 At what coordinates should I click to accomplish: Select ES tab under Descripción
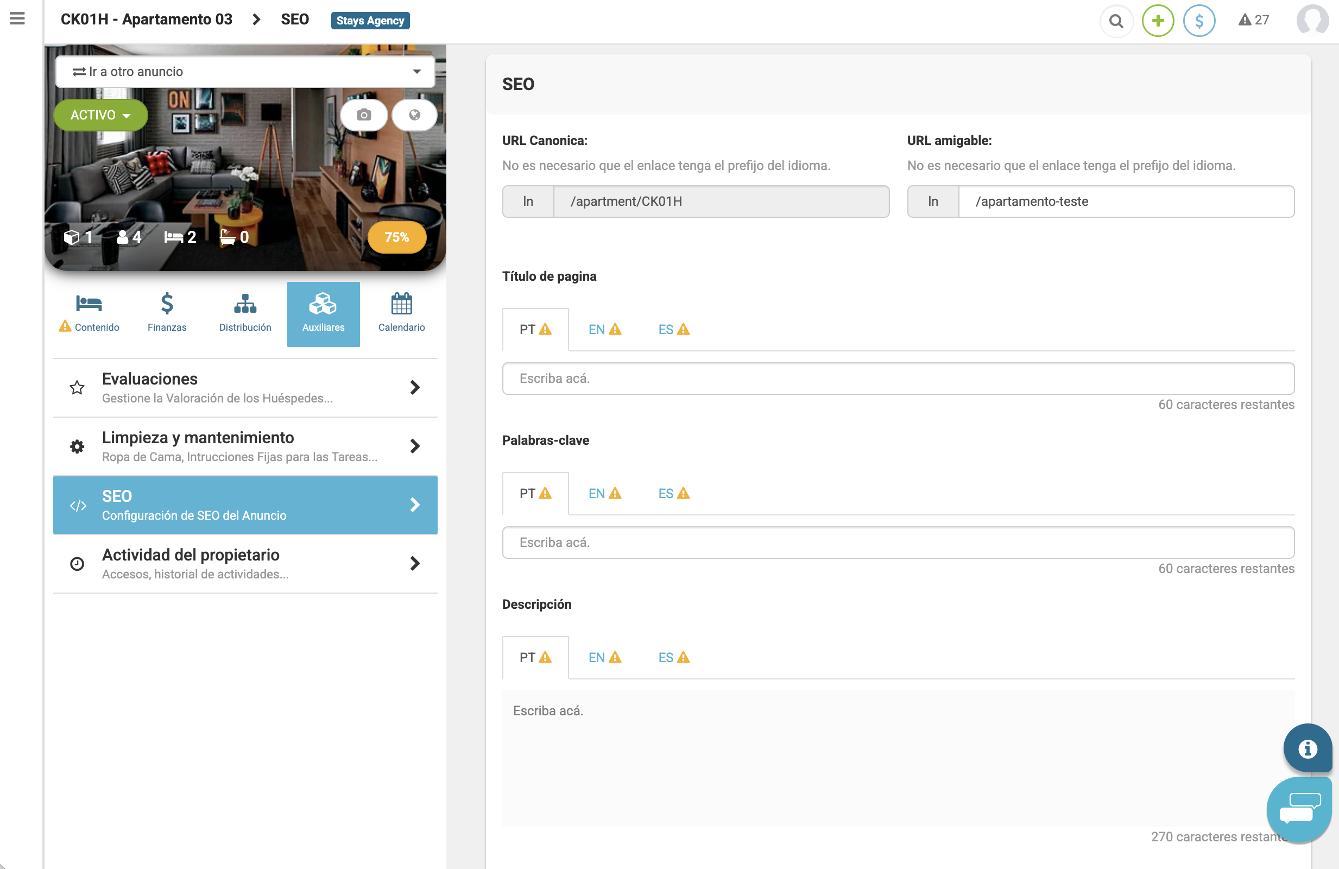click(x=673, y=657)
